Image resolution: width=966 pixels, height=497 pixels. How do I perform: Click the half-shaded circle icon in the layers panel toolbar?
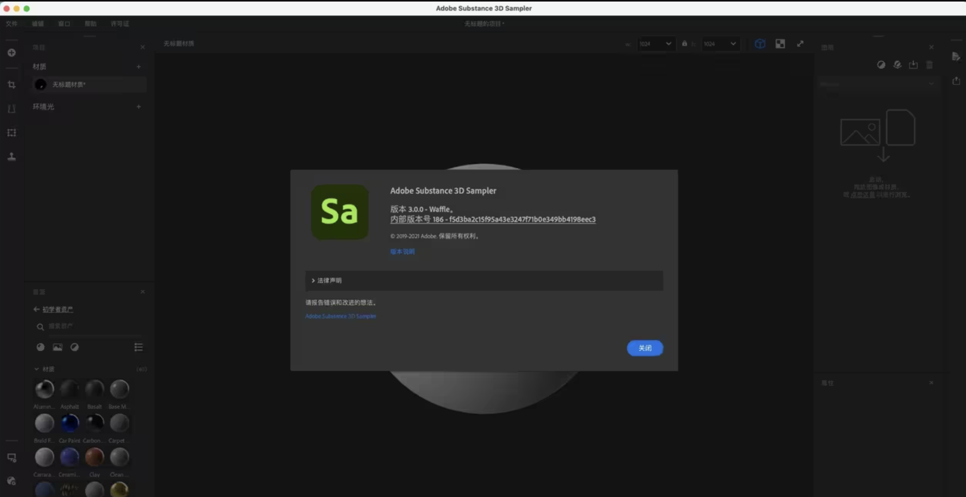(x=881, y=65)
